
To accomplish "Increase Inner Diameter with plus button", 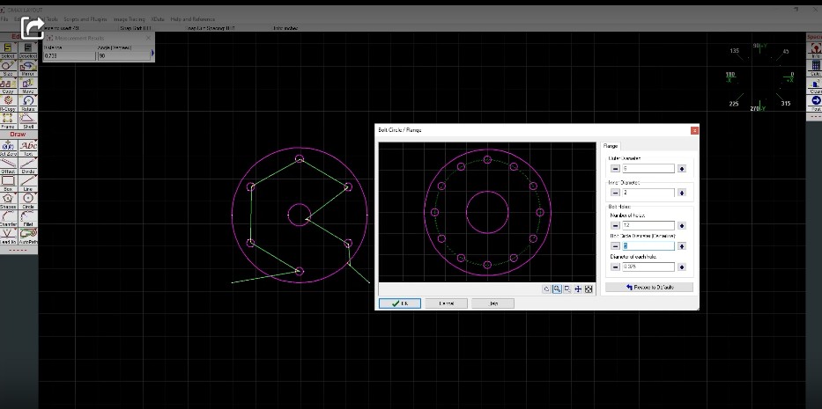I will pyautogui.click(x=682, y=193).
